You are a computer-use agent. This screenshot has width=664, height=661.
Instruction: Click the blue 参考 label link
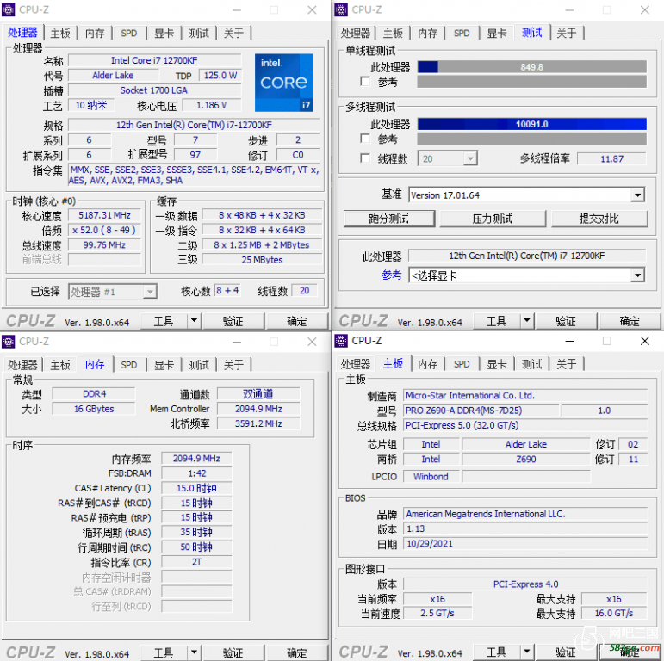coord(392,275)
